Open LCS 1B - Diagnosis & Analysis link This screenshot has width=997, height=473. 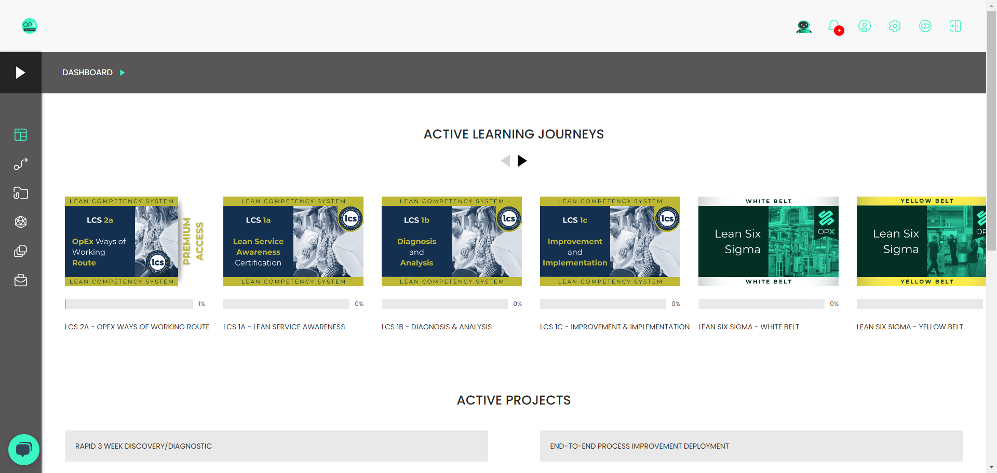tap(437, 327)
